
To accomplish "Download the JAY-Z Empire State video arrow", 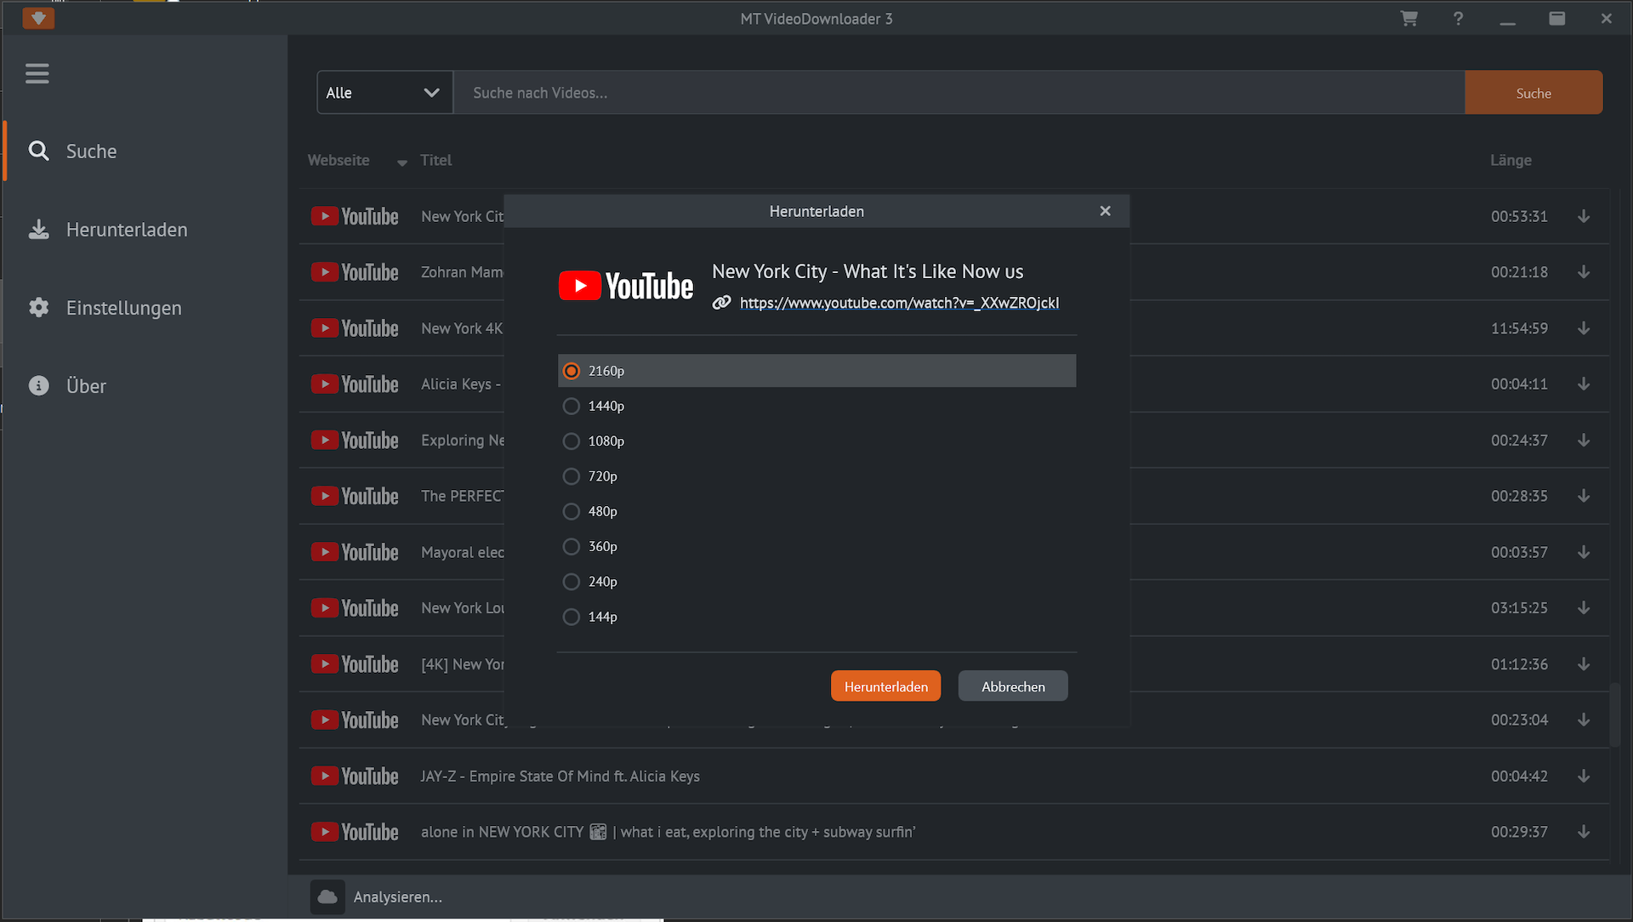I will [1584, 776].
